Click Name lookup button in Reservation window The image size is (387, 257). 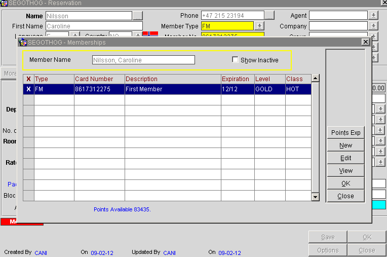point(137,16)
